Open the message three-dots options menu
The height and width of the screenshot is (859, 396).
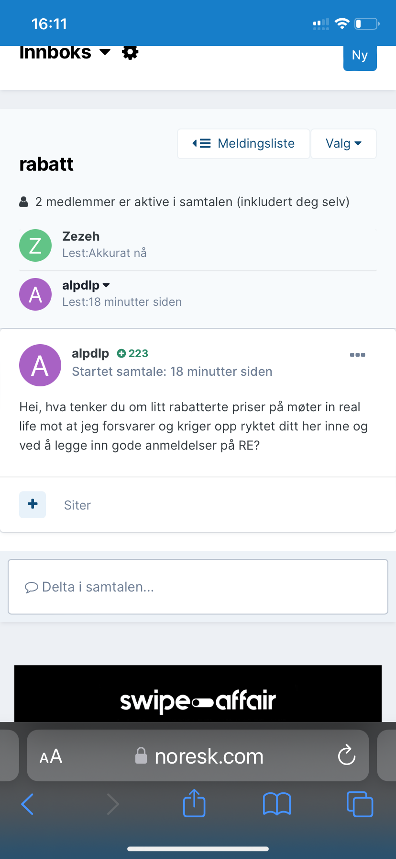click(357, 355)
